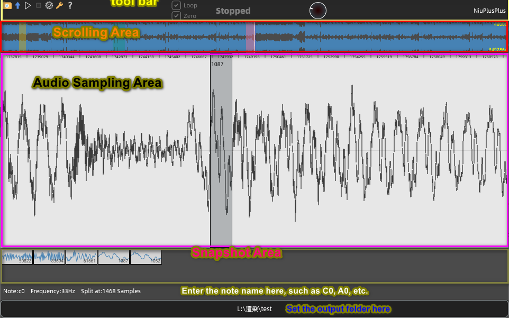Uncheck the Zero checkbox
509x318 pixels.
pos(176,15)
